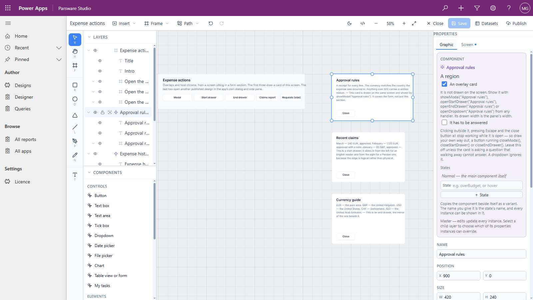Click the Save button

[459, 23]
